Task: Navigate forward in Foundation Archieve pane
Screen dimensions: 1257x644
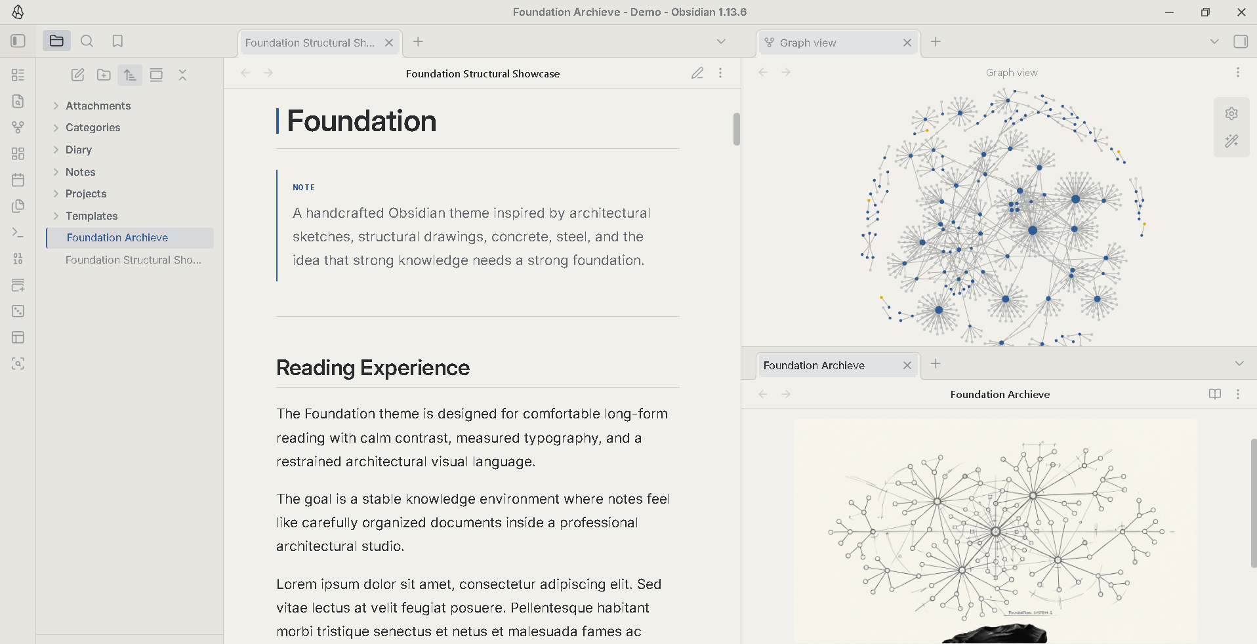Action: click(786, 394)
